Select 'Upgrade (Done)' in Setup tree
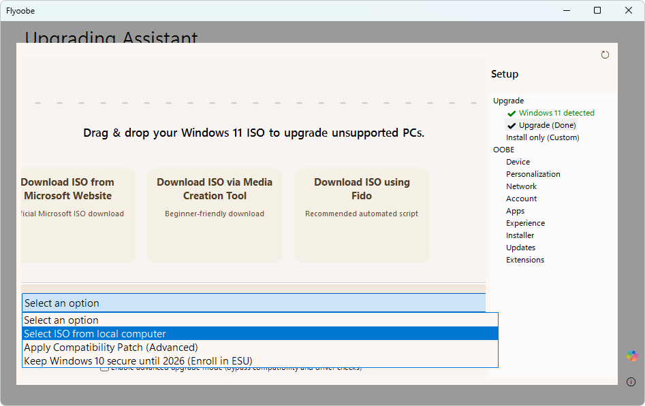Image resolution: width=645 pixels, height=406 pixels. 547,125
